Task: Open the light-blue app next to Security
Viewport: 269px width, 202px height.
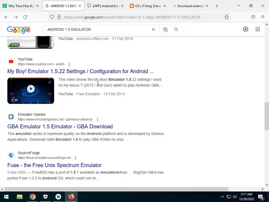Action: (x=58, y=197)
